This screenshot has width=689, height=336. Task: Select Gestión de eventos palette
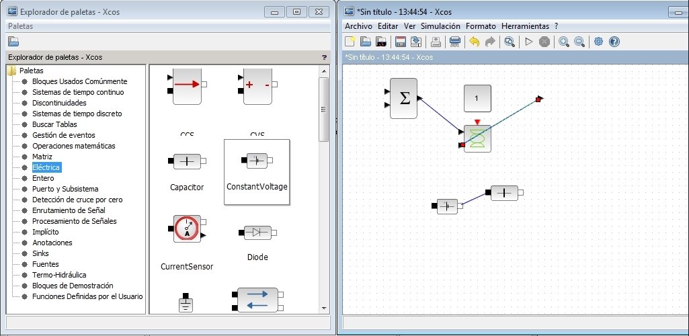click(64, 135)
